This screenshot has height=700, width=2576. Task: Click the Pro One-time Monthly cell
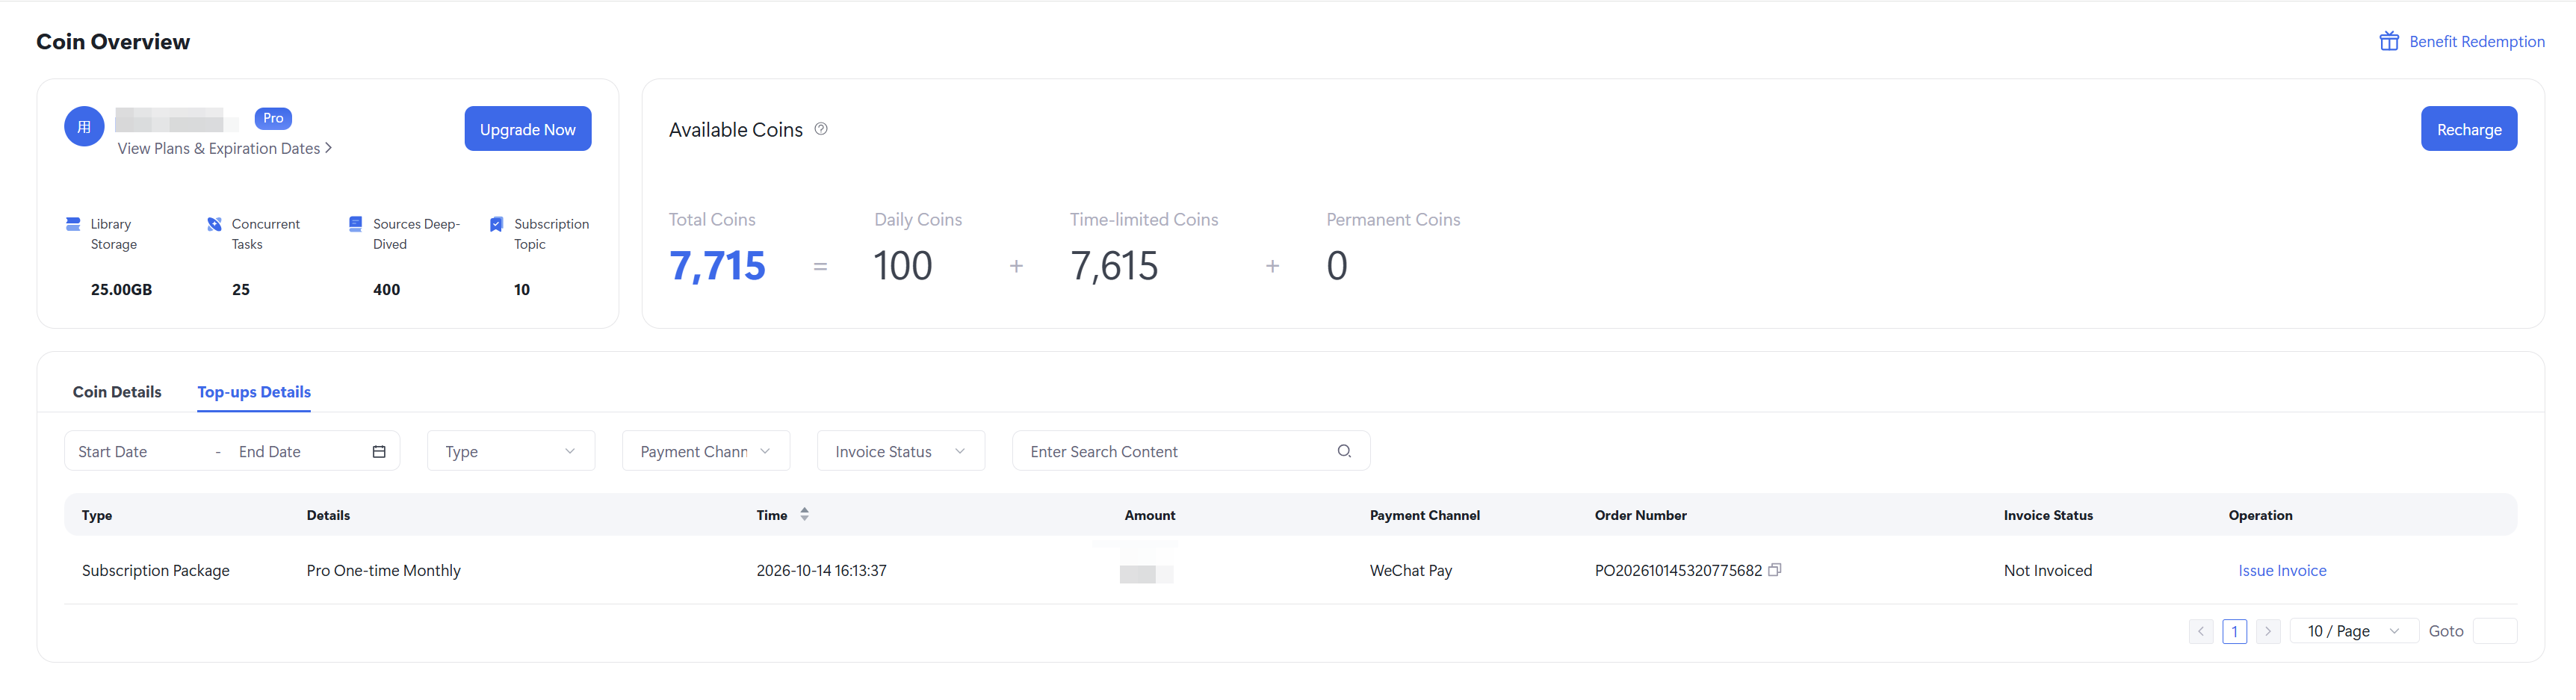click(383, 570)
